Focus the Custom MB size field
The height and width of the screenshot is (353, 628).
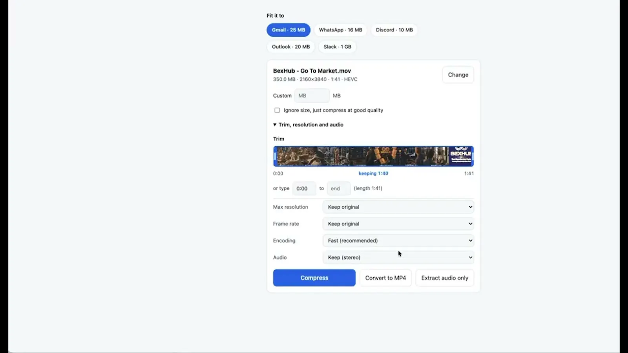click(312, 96)
